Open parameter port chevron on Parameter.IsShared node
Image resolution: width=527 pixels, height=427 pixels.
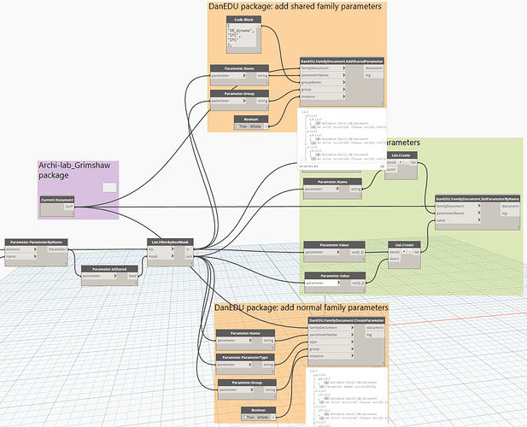115,276
